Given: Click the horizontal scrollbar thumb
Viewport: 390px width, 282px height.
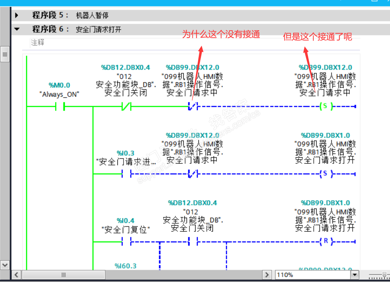Looking at the screenshot, I should pos(63,275).
